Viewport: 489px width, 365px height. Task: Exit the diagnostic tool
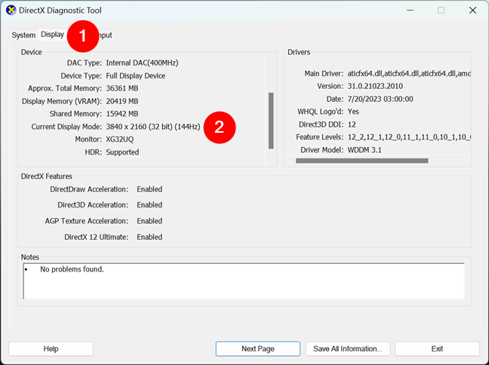point(437,349)
